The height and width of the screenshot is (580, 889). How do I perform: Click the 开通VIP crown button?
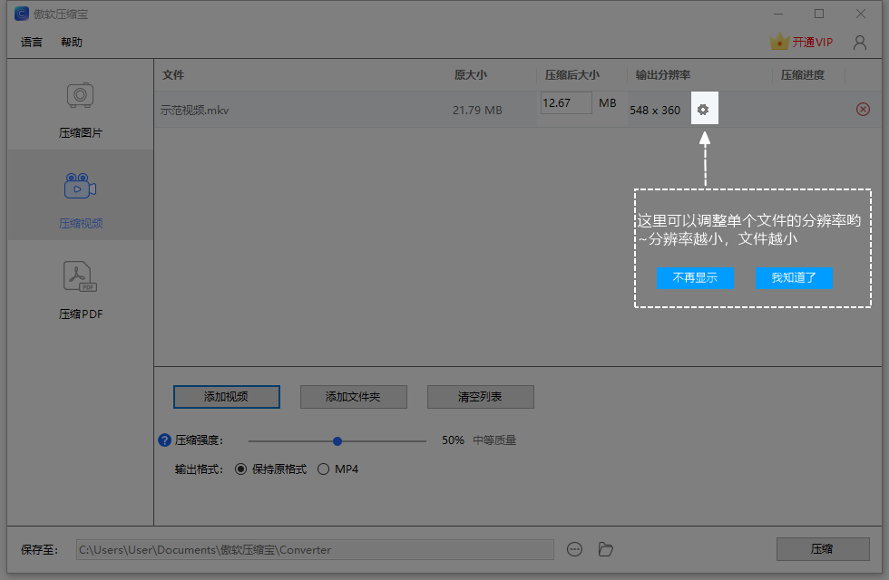tap(801, 42)
